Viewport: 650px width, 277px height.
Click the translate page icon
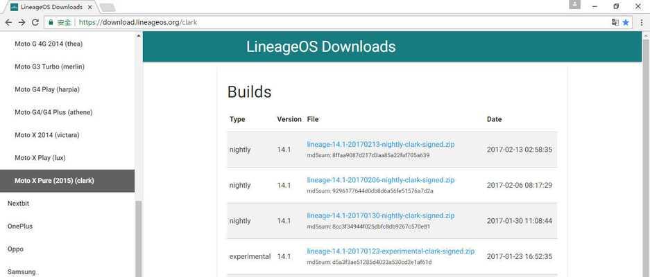(615, 22)
